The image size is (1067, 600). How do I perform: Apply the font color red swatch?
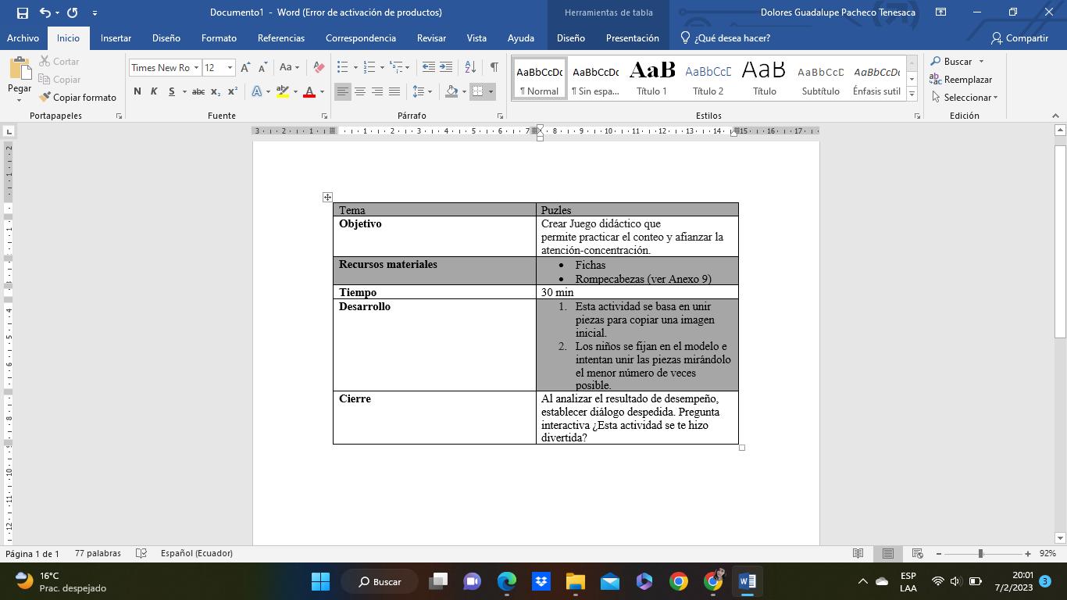click(x=309, y=92)
